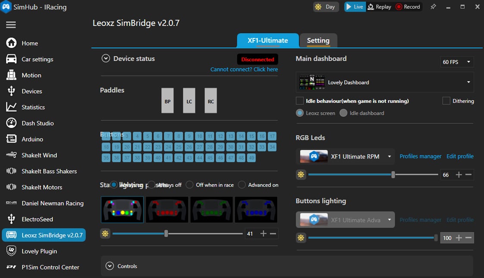Switch to XF1-Ultimate tab
Viewport: 484px width, 278px height.
[268, 41]
